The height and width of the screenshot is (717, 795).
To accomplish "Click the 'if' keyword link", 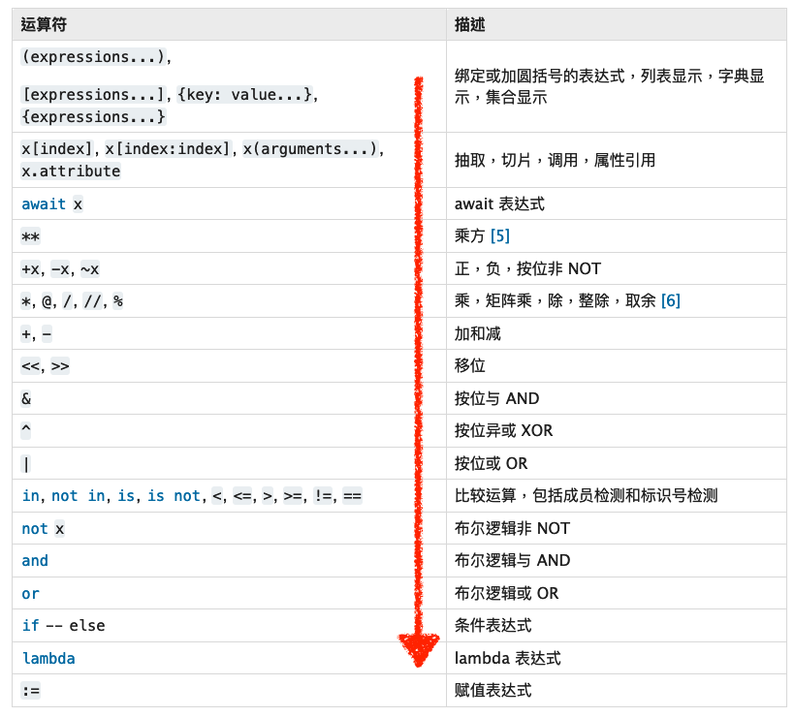I will (30, 626).
